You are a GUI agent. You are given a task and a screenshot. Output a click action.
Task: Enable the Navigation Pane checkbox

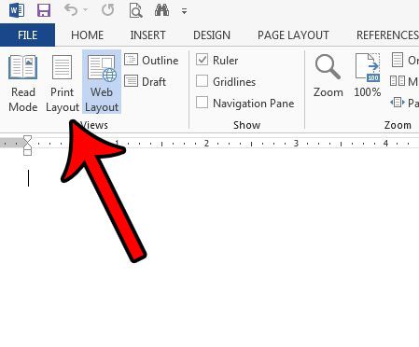pos(202,103)
